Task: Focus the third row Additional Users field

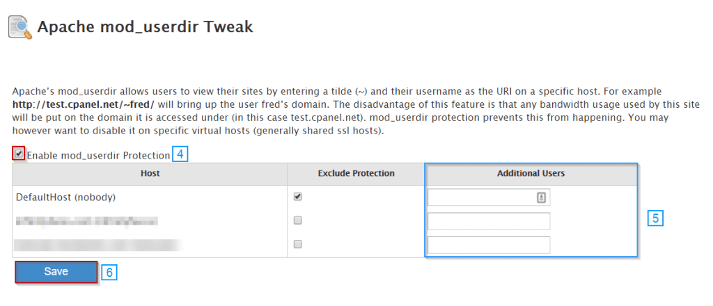Action: coord(489,245)
